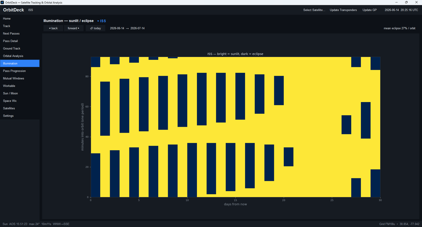
Task: Open Mutual Windows page
Action: (x=20, y=78)
